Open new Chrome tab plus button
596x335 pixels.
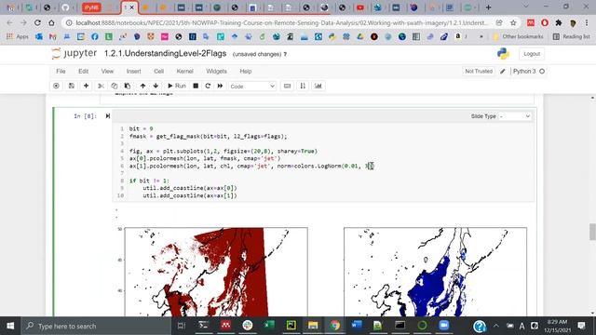[x=488, y=7]
